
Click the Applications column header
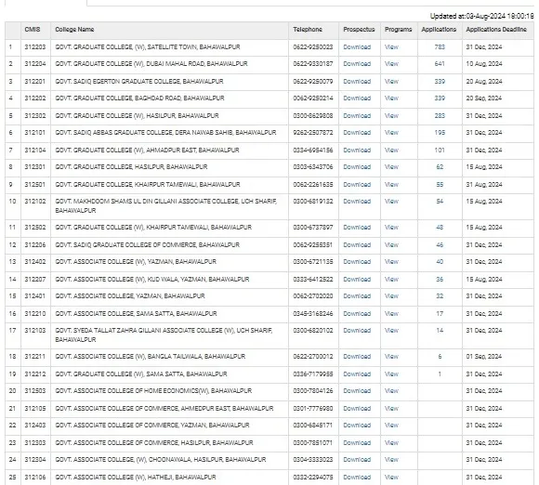point(439,30)
